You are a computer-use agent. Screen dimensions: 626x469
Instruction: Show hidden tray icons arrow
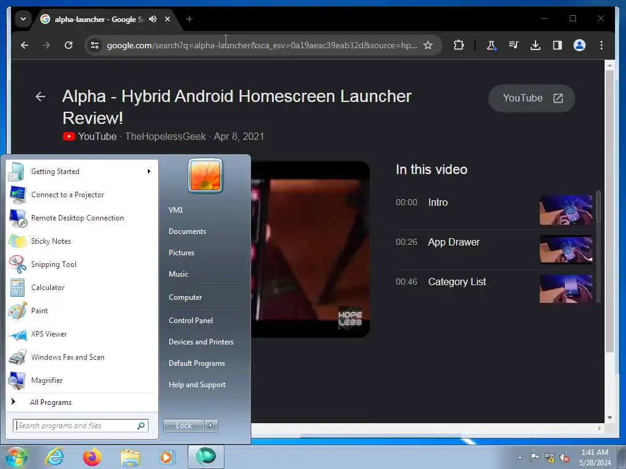point(520,457)
